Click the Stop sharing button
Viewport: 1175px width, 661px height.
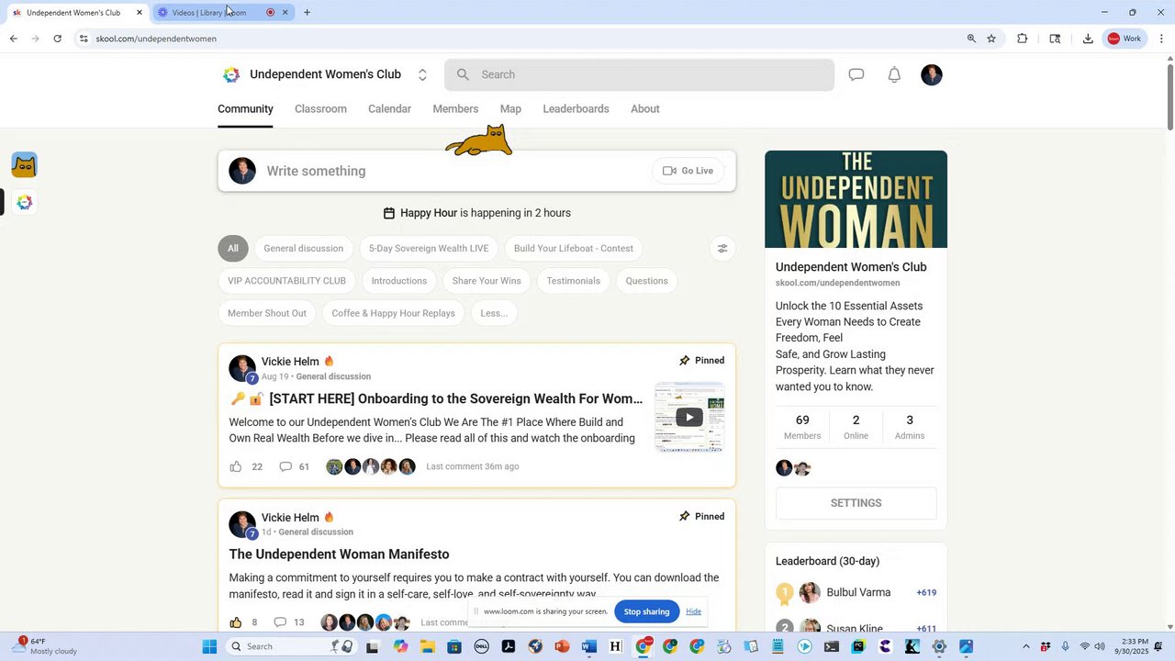(647, 611)
